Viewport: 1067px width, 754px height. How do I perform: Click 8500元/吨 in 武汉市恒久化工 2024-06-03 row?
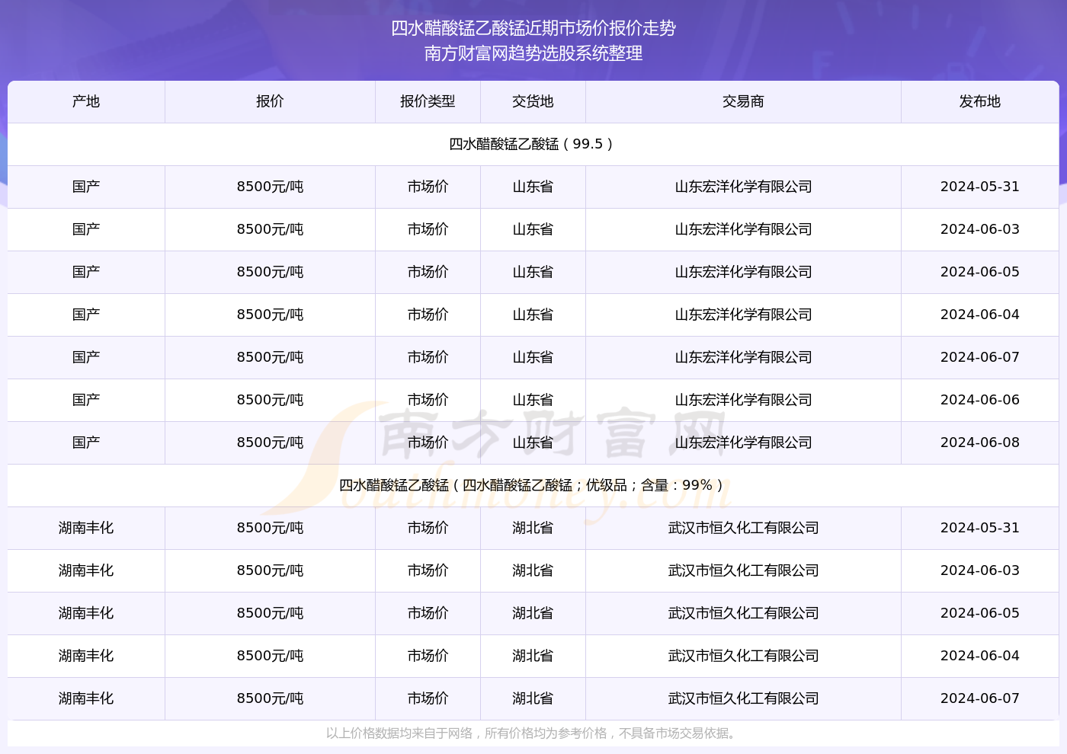[270, 570]
